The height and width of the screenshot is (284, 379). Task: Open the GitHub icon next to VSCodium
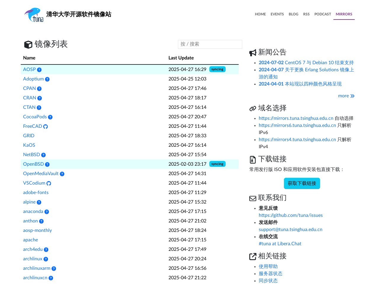49,183
